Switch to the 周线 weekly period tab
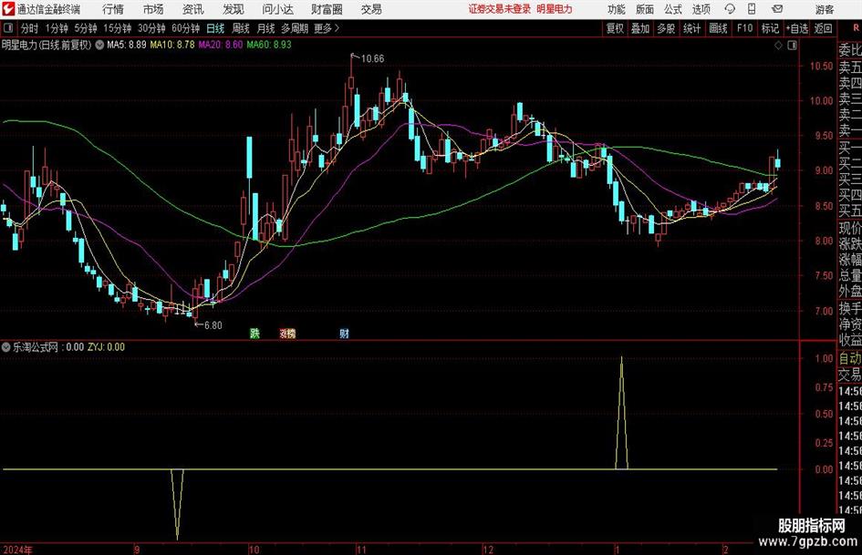Viewport: 862px width, 555px height. pos(241,28)
